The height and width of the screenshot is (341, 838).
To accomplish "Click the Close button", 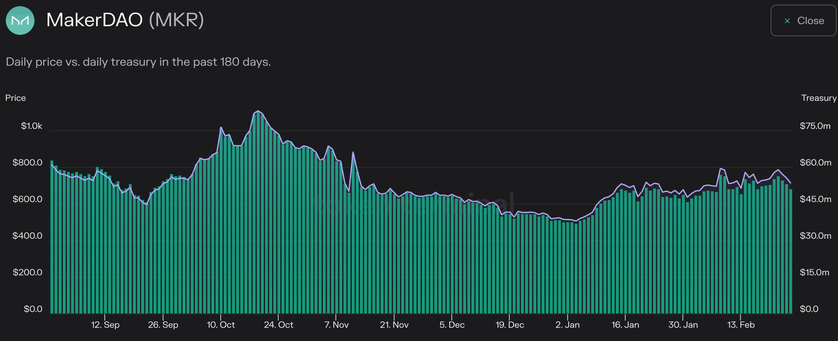I will [803, 20].
